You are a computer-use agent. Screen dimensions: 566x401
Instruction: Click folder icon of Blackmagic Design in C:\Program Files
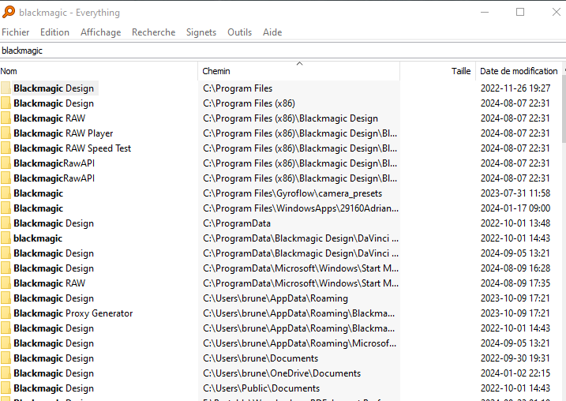click(6, 88)
